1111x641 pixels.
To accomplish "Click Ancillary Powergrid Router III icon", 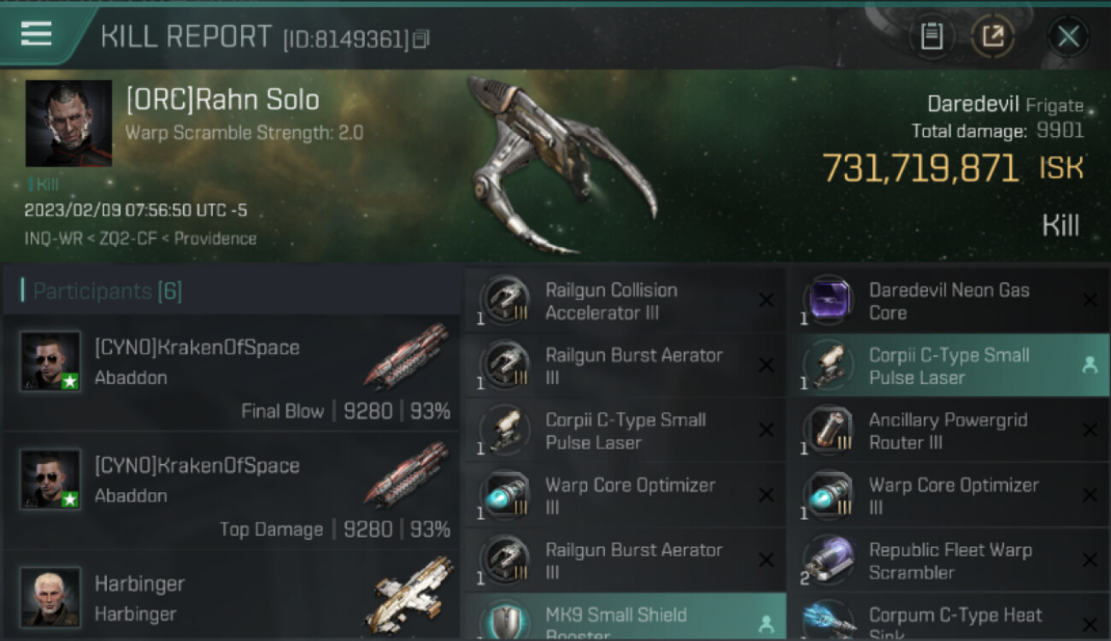I will [828, 430].
